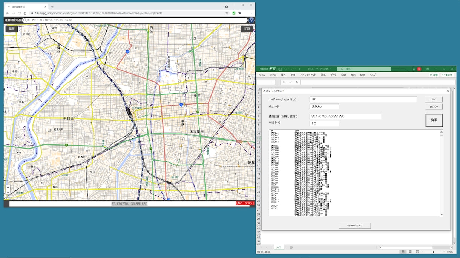This screenshot has width=460, height=258.
Task: Click the ログイン button in the form
Action: coord(434,100)
